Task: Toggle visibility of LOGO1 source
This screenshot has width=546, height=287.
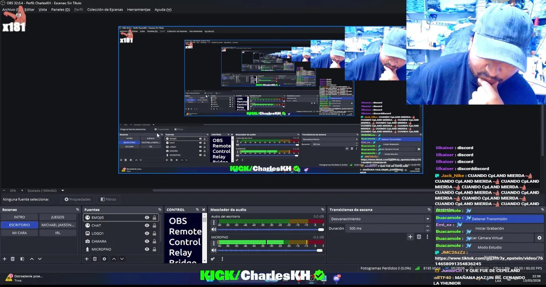Action: tap(147, 234)
